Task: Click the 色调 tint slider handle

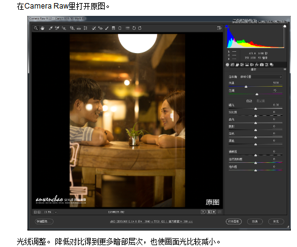Action: pos(257,94)
